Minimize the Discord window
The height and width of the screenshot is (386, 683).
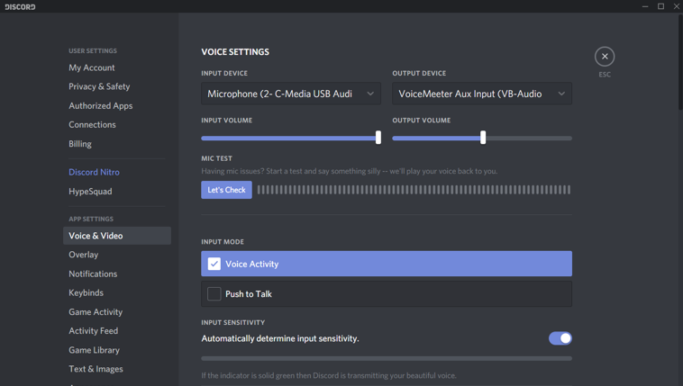(x=645, y=6)
